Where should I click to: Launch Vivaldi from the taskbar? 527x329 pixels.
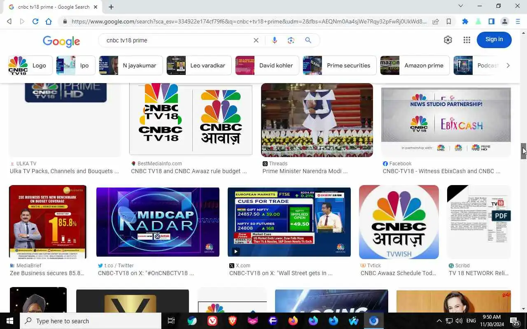(x=212, y=321)
